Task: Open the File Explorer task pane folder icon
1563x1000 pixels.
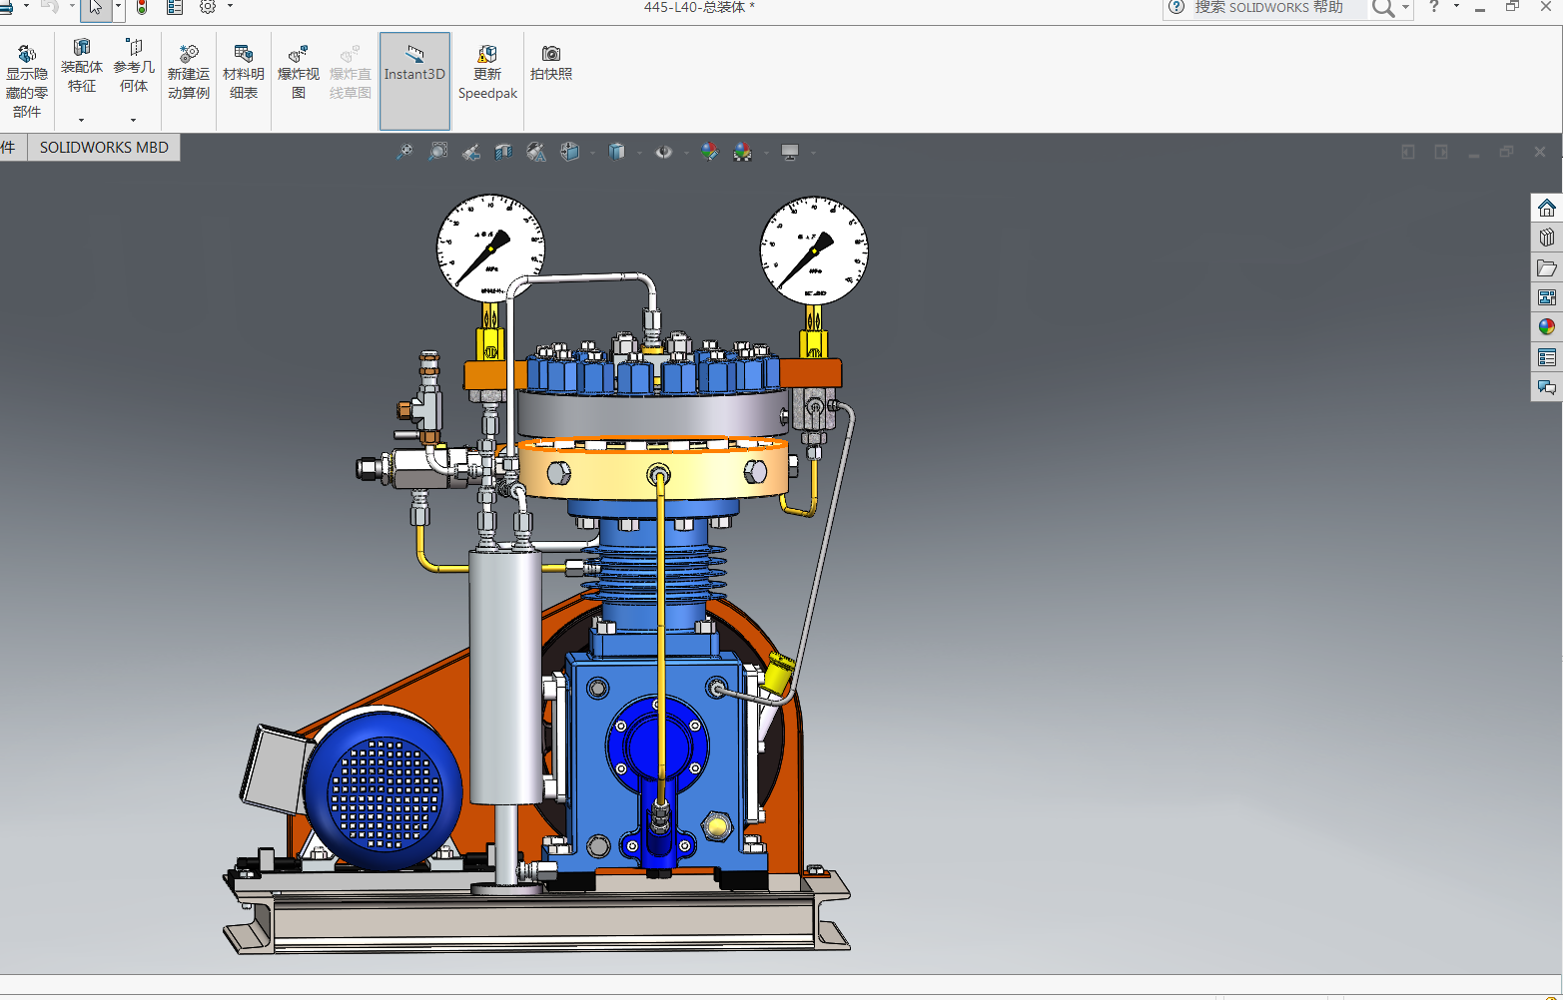Action: coord(1547,267)
